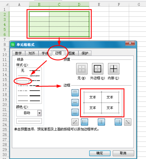Select column C header

[x=59, y=4]
